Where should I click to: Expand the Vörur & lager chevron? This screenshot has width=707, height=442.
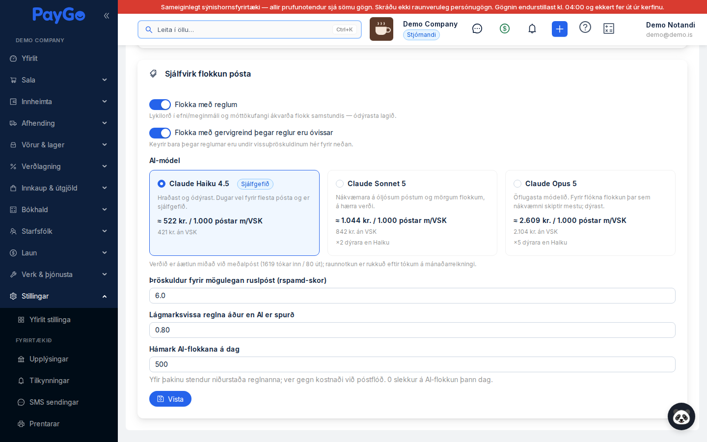tap(105, 145)
